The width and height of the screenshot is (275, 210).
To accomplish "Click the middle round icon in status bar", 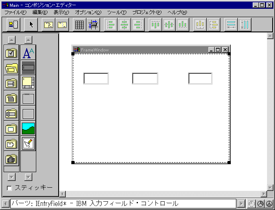I will click(260, 204).
